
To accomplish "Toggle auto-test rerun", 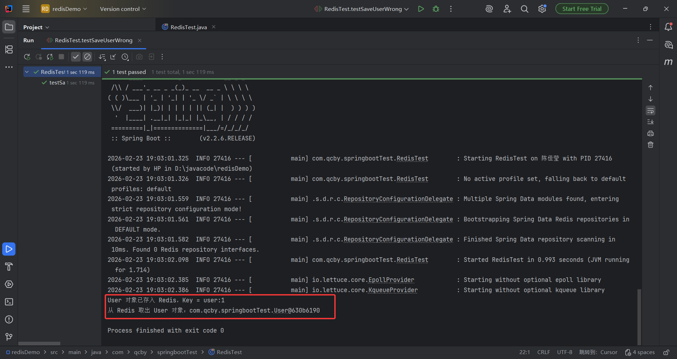I will click(x=50, y=57).
